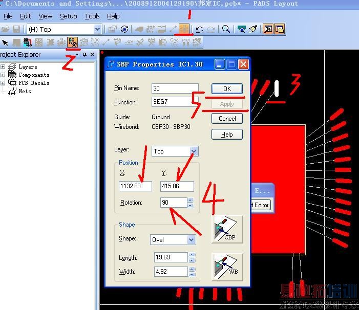
Task: Click the Redo arrow icon
Action: [x=211, y=29]
